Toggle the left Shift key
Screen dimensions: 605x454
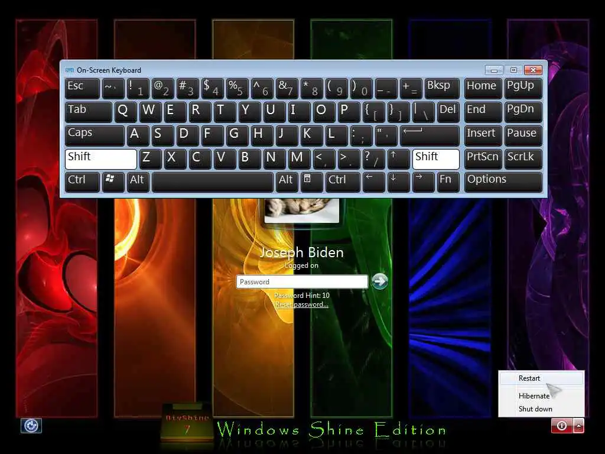[100, 158]
